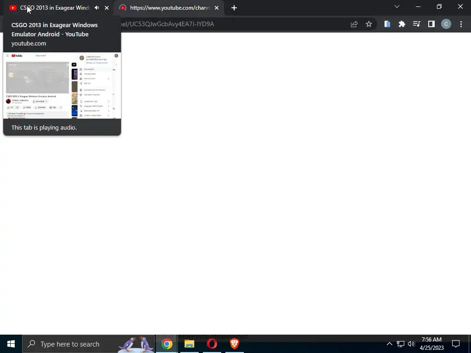Bookmark this page with the star icon
Image resolution: width=471 pixels, height=353 pixels.
(x=369, y=24)
